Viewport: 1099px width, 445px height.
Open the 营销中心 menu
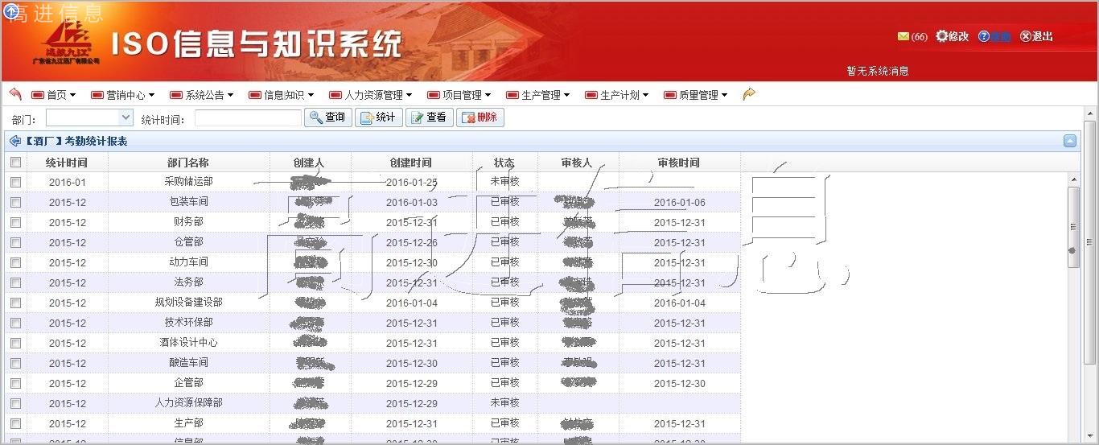[x=125, y=95]
